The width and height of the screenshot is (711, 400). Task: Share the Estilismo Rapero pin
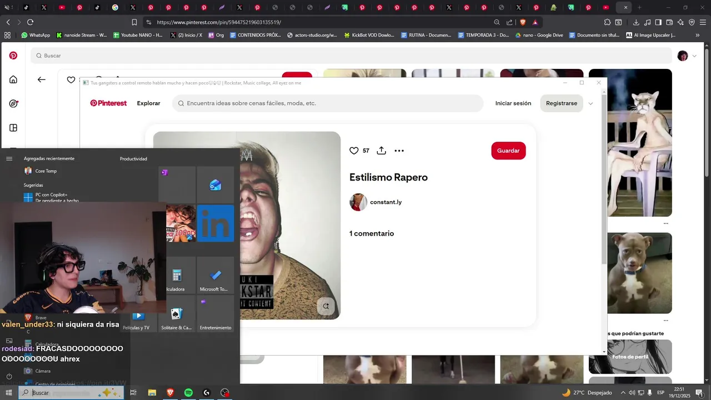click(x=381, y=151)
